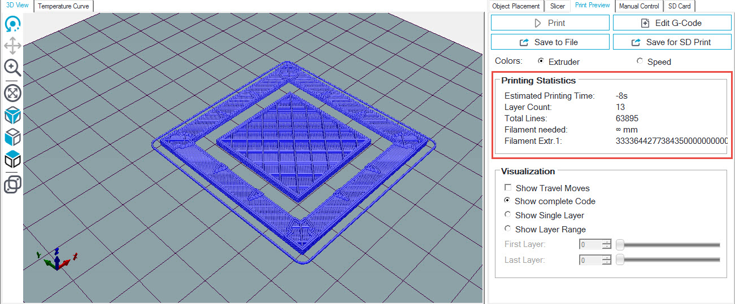Click the Last Layer spinner arrows
This screenshot has width=735, height=304.
tap(607, 260)
